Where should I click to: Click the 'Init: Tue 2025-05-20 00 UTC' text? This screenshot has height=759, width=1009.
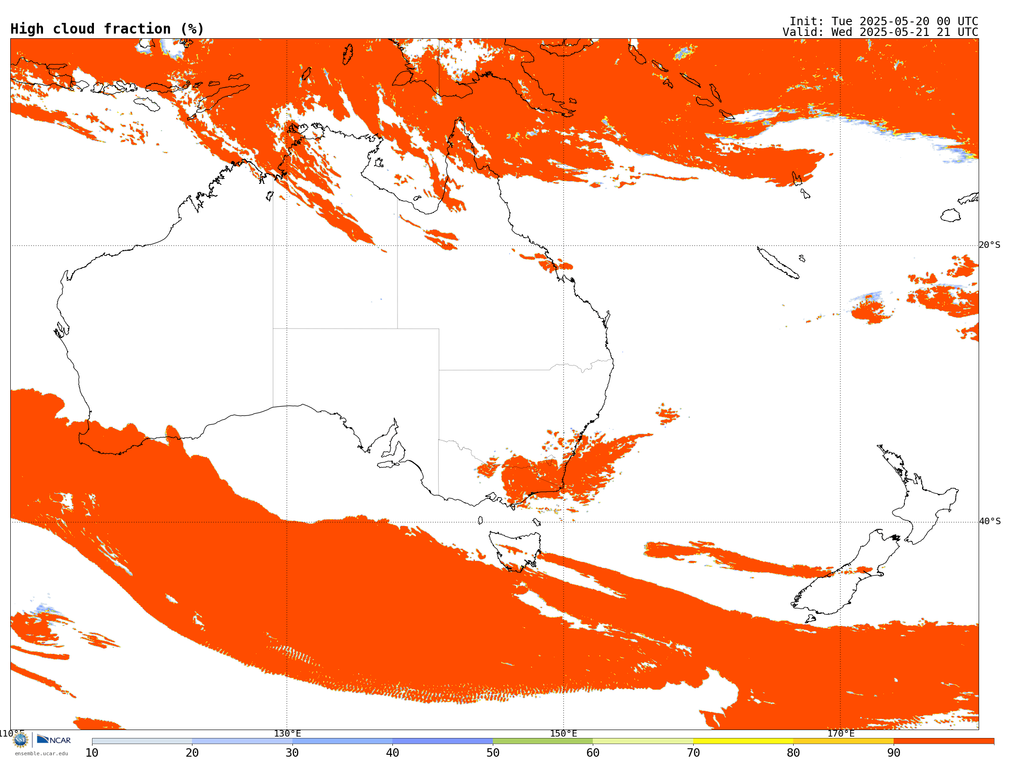click(x=884, y=21)
